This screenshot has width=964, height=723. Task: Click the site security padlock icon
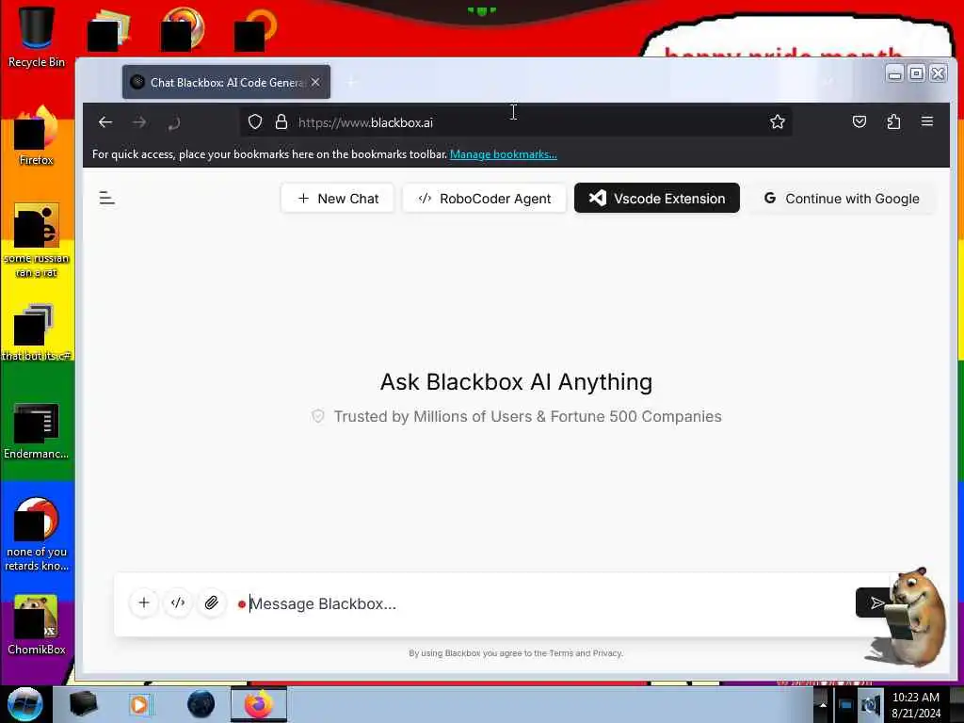pos(281,122)
